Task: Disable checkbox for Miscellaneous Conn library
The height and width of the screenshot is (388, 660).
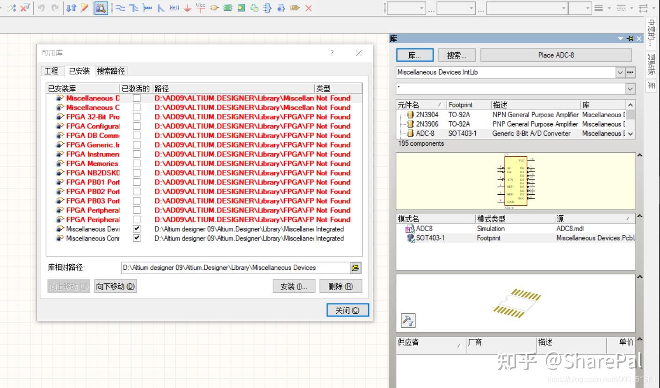Action: [136, 238]
